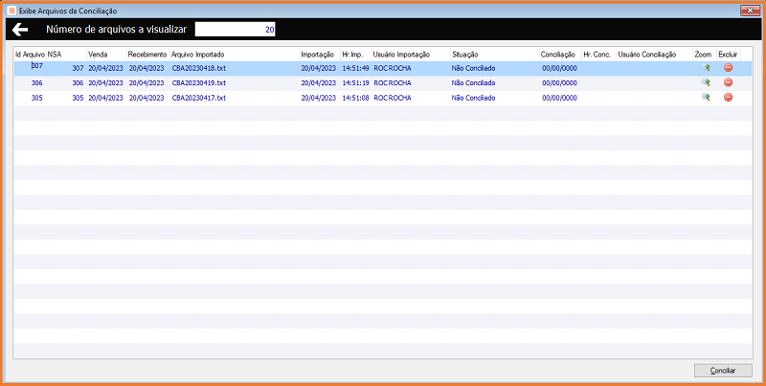766x386 pixels.
Task: Click conciliation date 00/00/0000 in row 307
Action: pos(559,68)
